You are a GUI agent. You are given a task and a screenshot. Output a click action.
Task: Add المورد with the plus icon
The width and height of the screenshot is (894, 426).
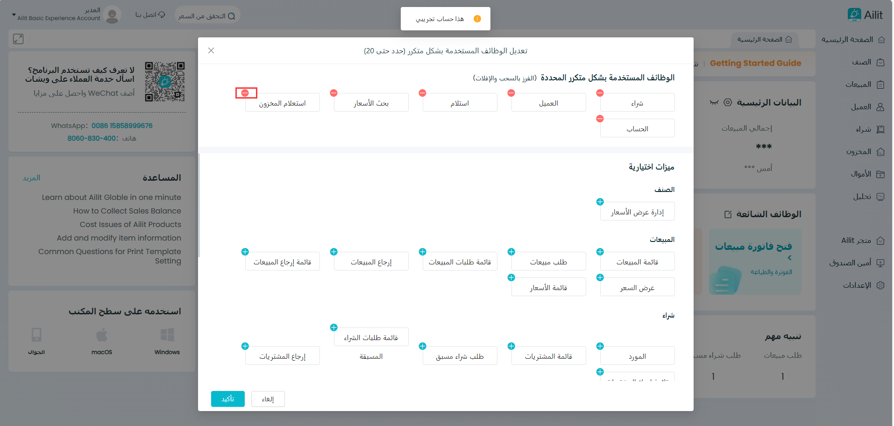coord(600,346)
